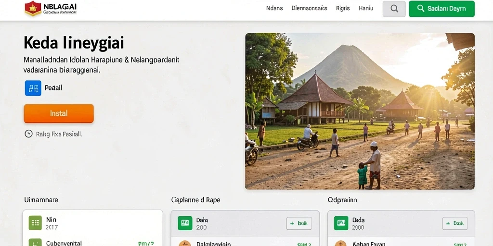The height and width of the screenshot is (246, 493).
Task: Click the add button on Dada card
Action: [455, 223]
